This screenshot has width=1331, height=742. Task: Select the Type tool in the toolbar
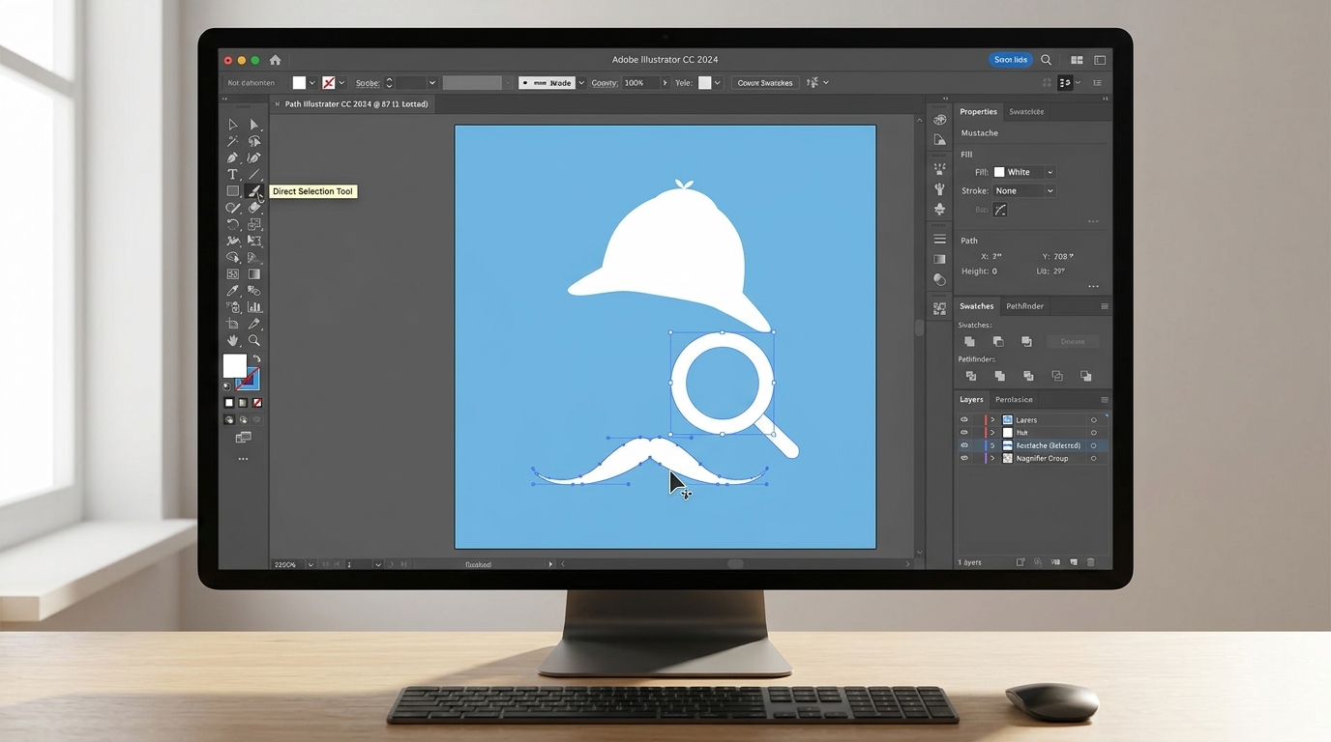(x=232, y=175)
